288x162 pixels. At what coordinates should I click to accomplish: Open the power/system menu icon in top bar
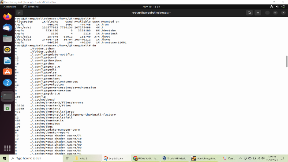283,7
